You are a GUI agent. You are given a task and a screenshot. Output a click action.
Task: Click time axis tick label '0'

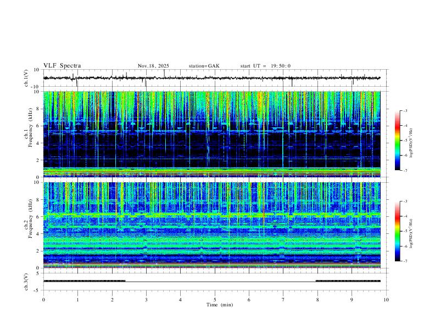43,300
